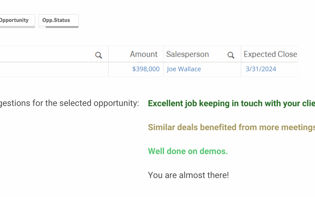The image size is (315, 197).
Task: Sort by the Salesperson column header
Action: (x=188, y=54)
